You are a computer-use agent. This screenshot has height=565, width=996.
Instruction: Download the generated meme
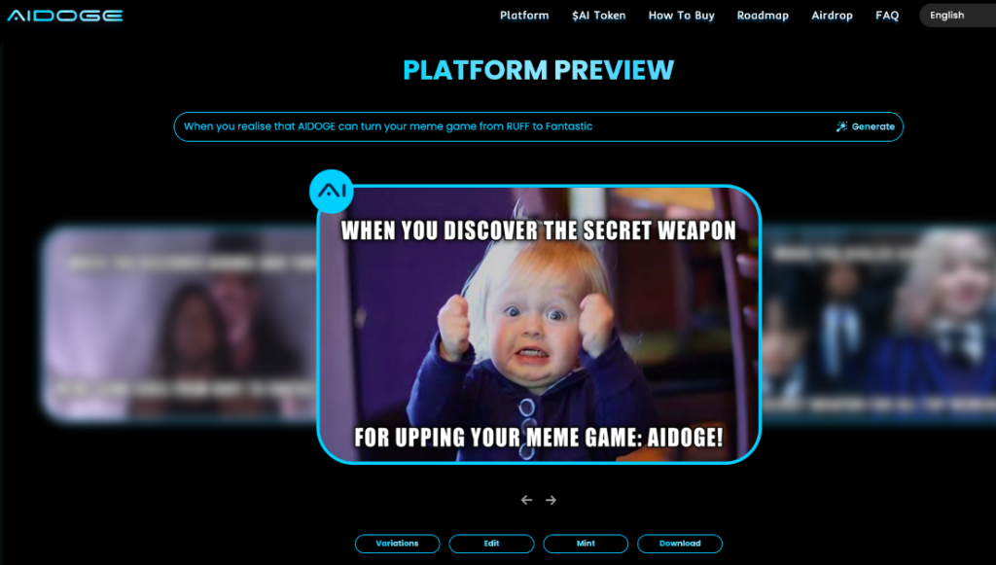[x=680, y=544]
